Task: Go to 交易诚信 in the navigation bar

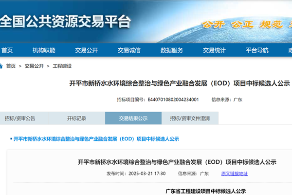Action: 129,50
